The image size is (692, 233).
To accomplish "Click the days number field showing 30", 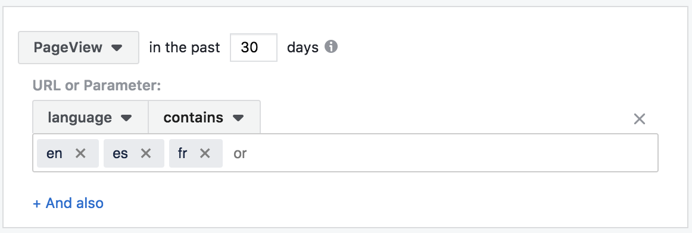I will click(x=254, y=48).
